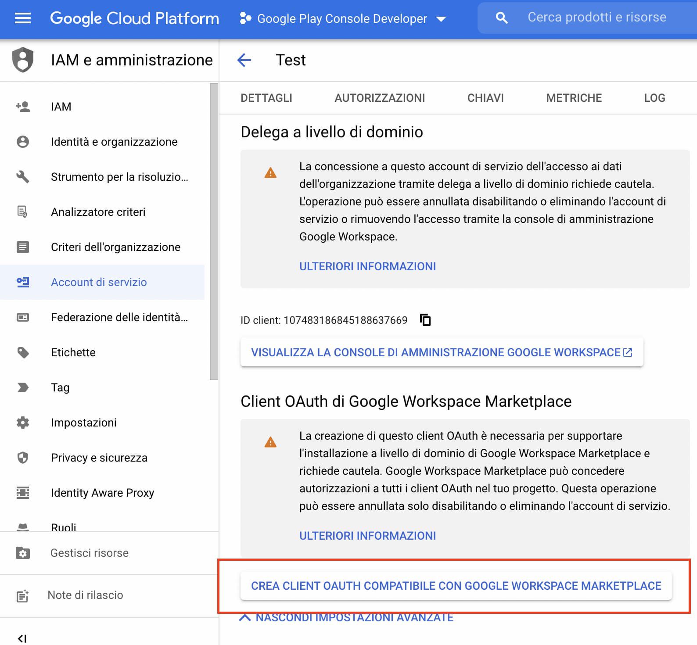Viewport: 697px width, 645px height.
Task: Open the hamburger navigation menu
Action: pos(22,18)
